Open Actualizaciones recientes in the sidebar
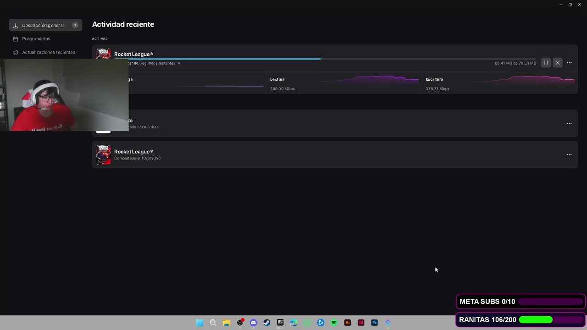The width and height of the screenshot is (587, 330). point(49,52)
